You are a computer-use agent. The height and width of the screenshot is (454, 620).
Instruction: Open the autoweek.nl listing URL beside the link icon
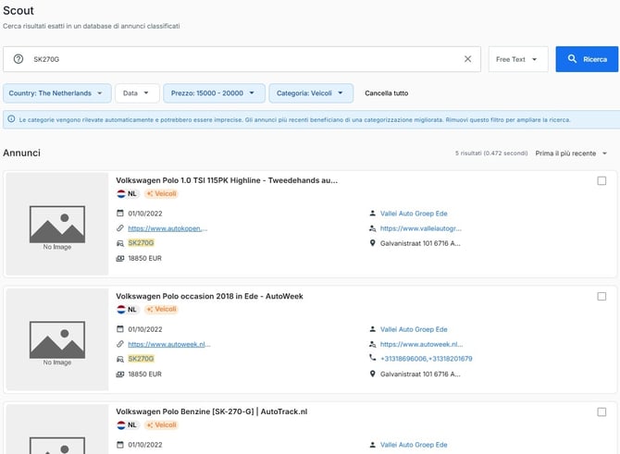pyautogui.click(x=169, y=344)
